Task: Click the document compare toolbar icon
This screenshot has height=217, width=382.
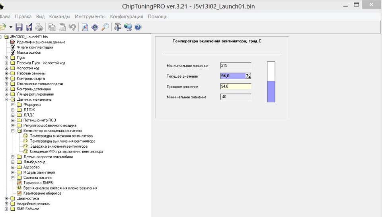Action: (x=85, y=27)
